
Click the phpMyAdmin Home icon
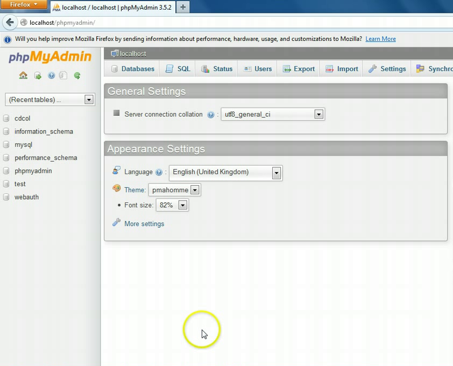click(x=23, y=75)
